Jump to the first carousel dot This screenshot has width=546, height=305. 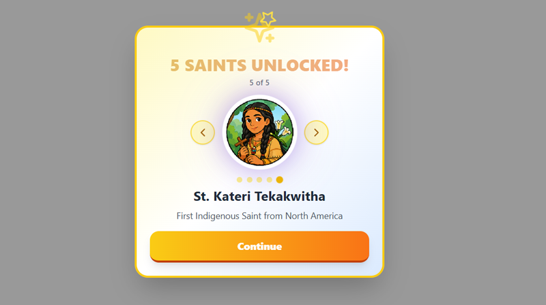(240, 180)
